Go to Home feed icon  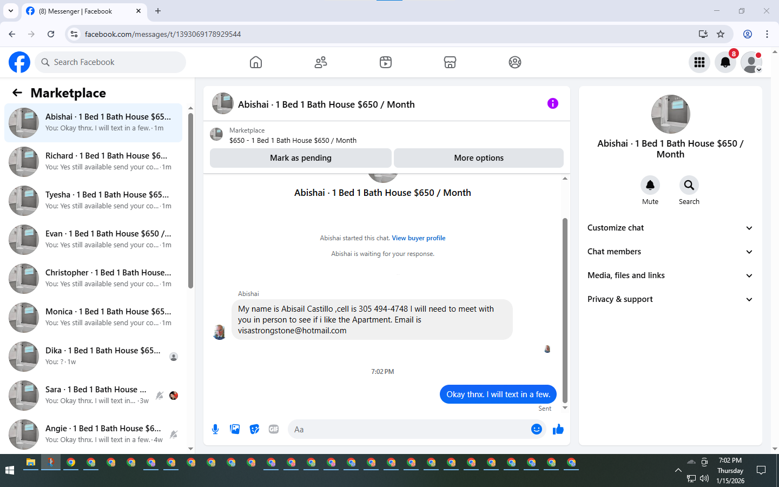coord(256,62)
